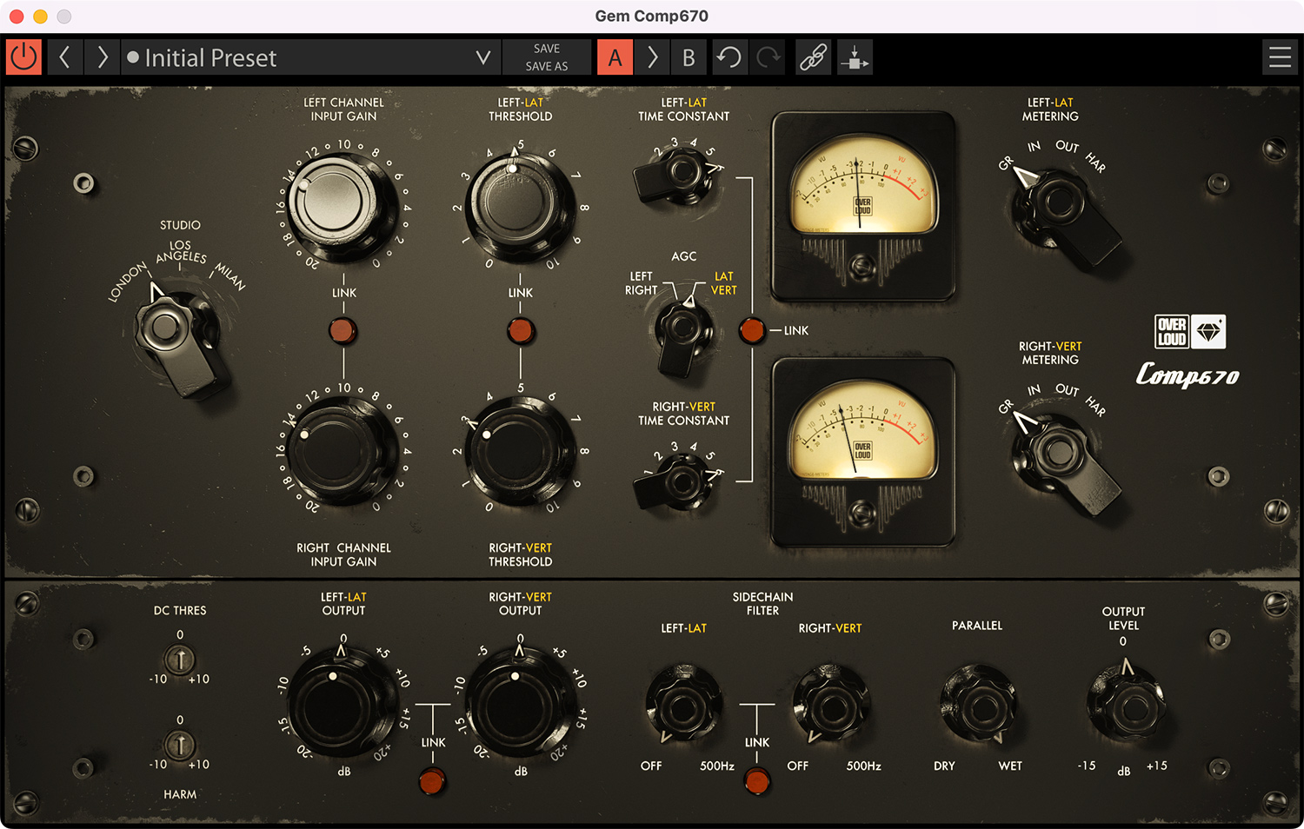Select the A comparison slot
The image size is (1304, 829).
click(x=615, y=57)
